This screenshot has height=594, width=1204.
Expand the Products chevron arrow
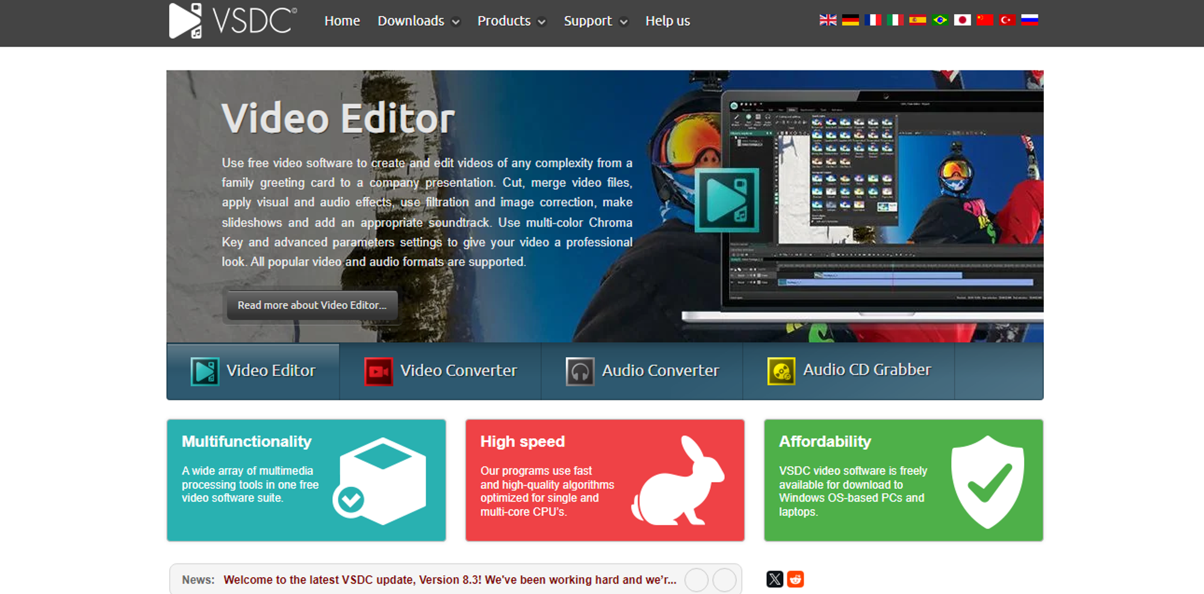[542, 22]
